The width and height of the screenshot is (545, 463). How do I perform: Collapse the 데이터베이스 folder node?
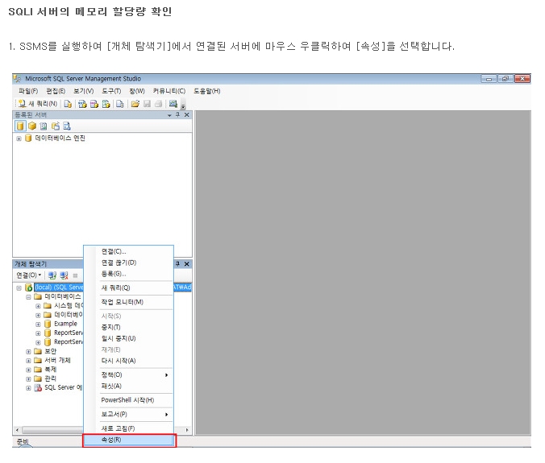[x=28, y=297]
